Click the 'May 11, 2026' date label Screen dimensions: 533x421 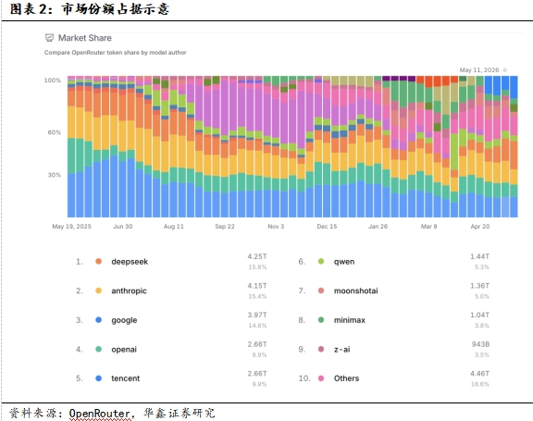point(479,70)
